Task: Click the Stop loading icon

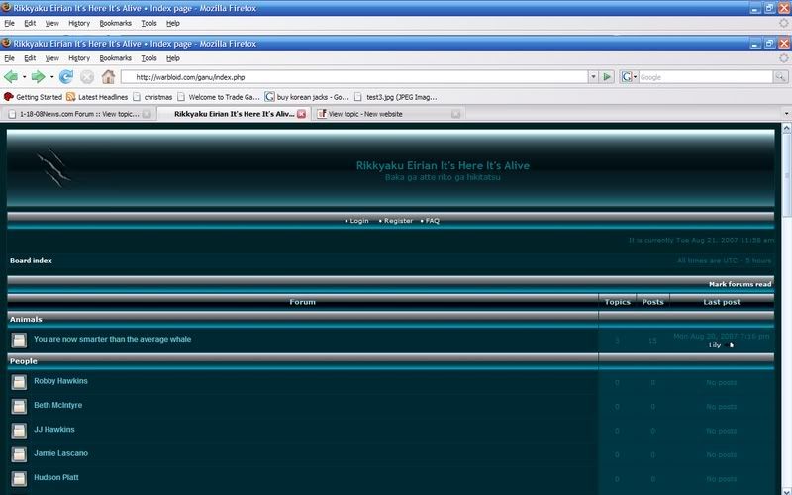Action: coord(87,77)
